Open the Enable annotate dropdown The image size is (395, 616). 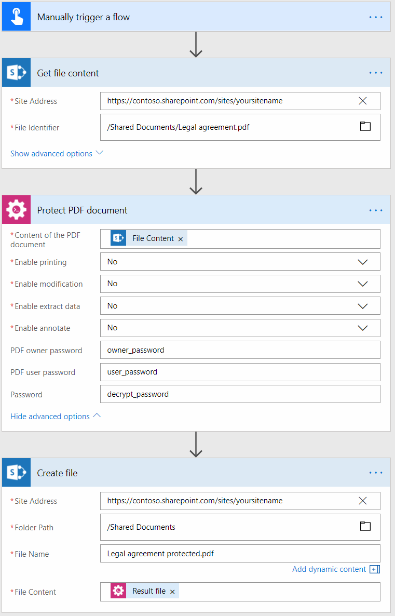[362, 328]
